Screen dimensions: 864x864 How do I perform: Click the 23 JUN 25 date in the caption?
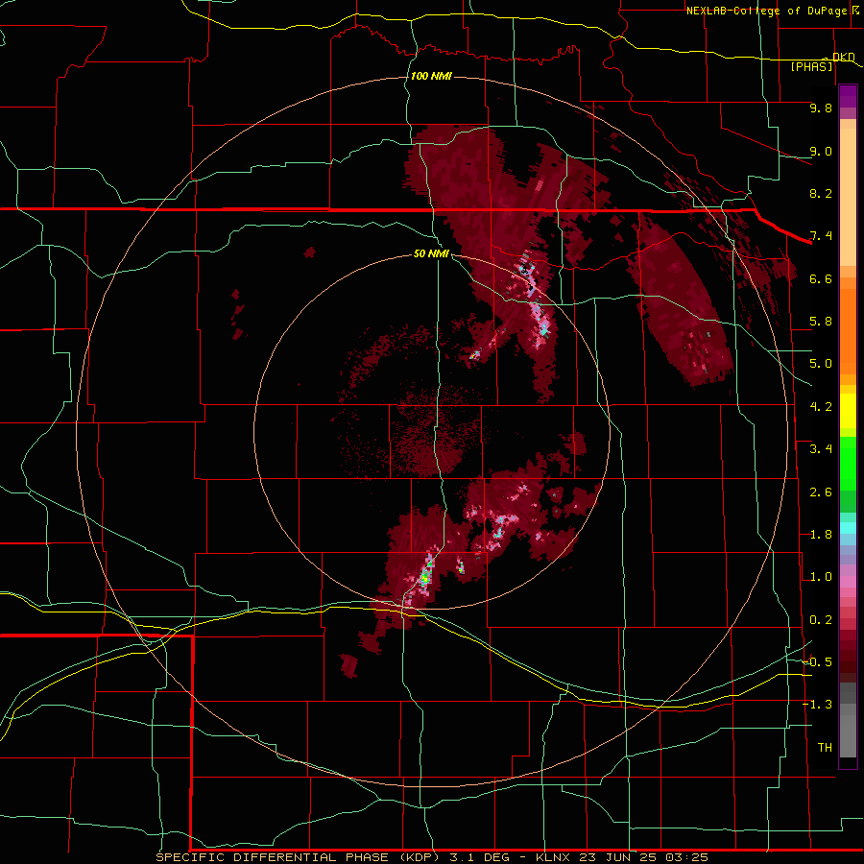[617, 857]
